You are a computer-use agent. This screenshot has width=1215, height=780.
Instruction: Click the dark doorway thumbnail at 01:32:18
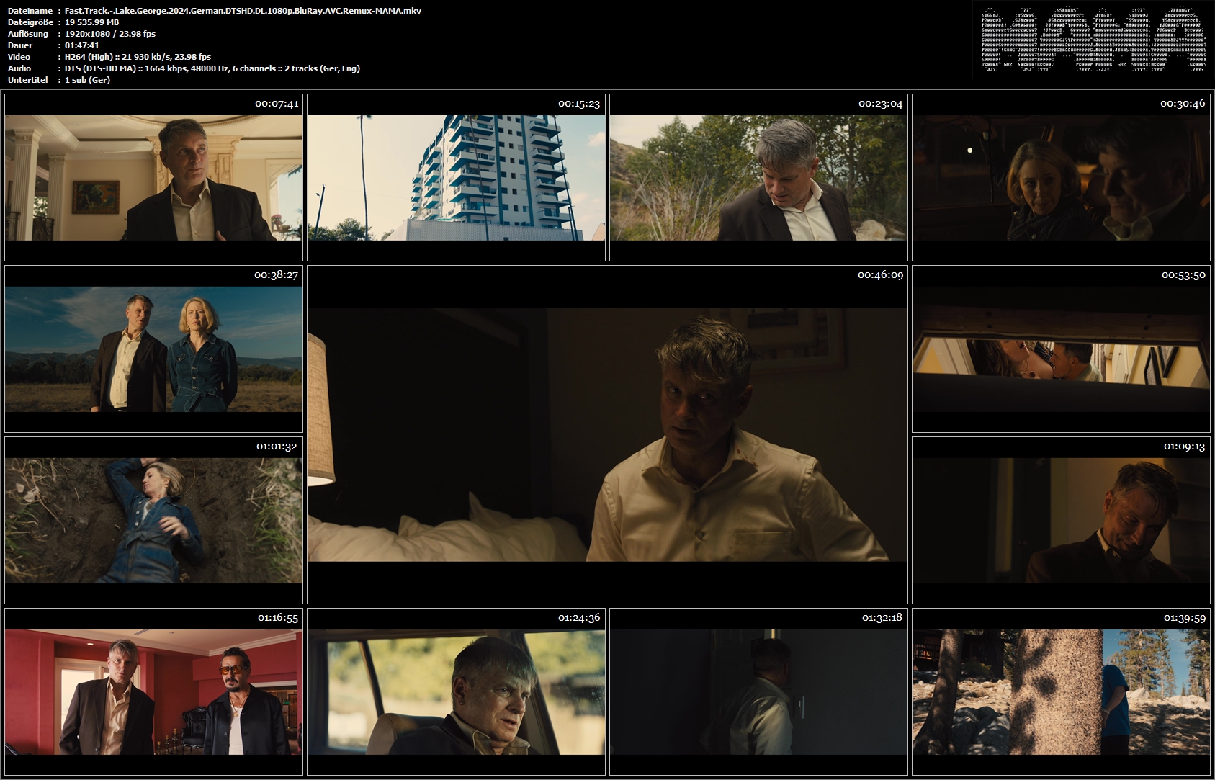(758, 691)
